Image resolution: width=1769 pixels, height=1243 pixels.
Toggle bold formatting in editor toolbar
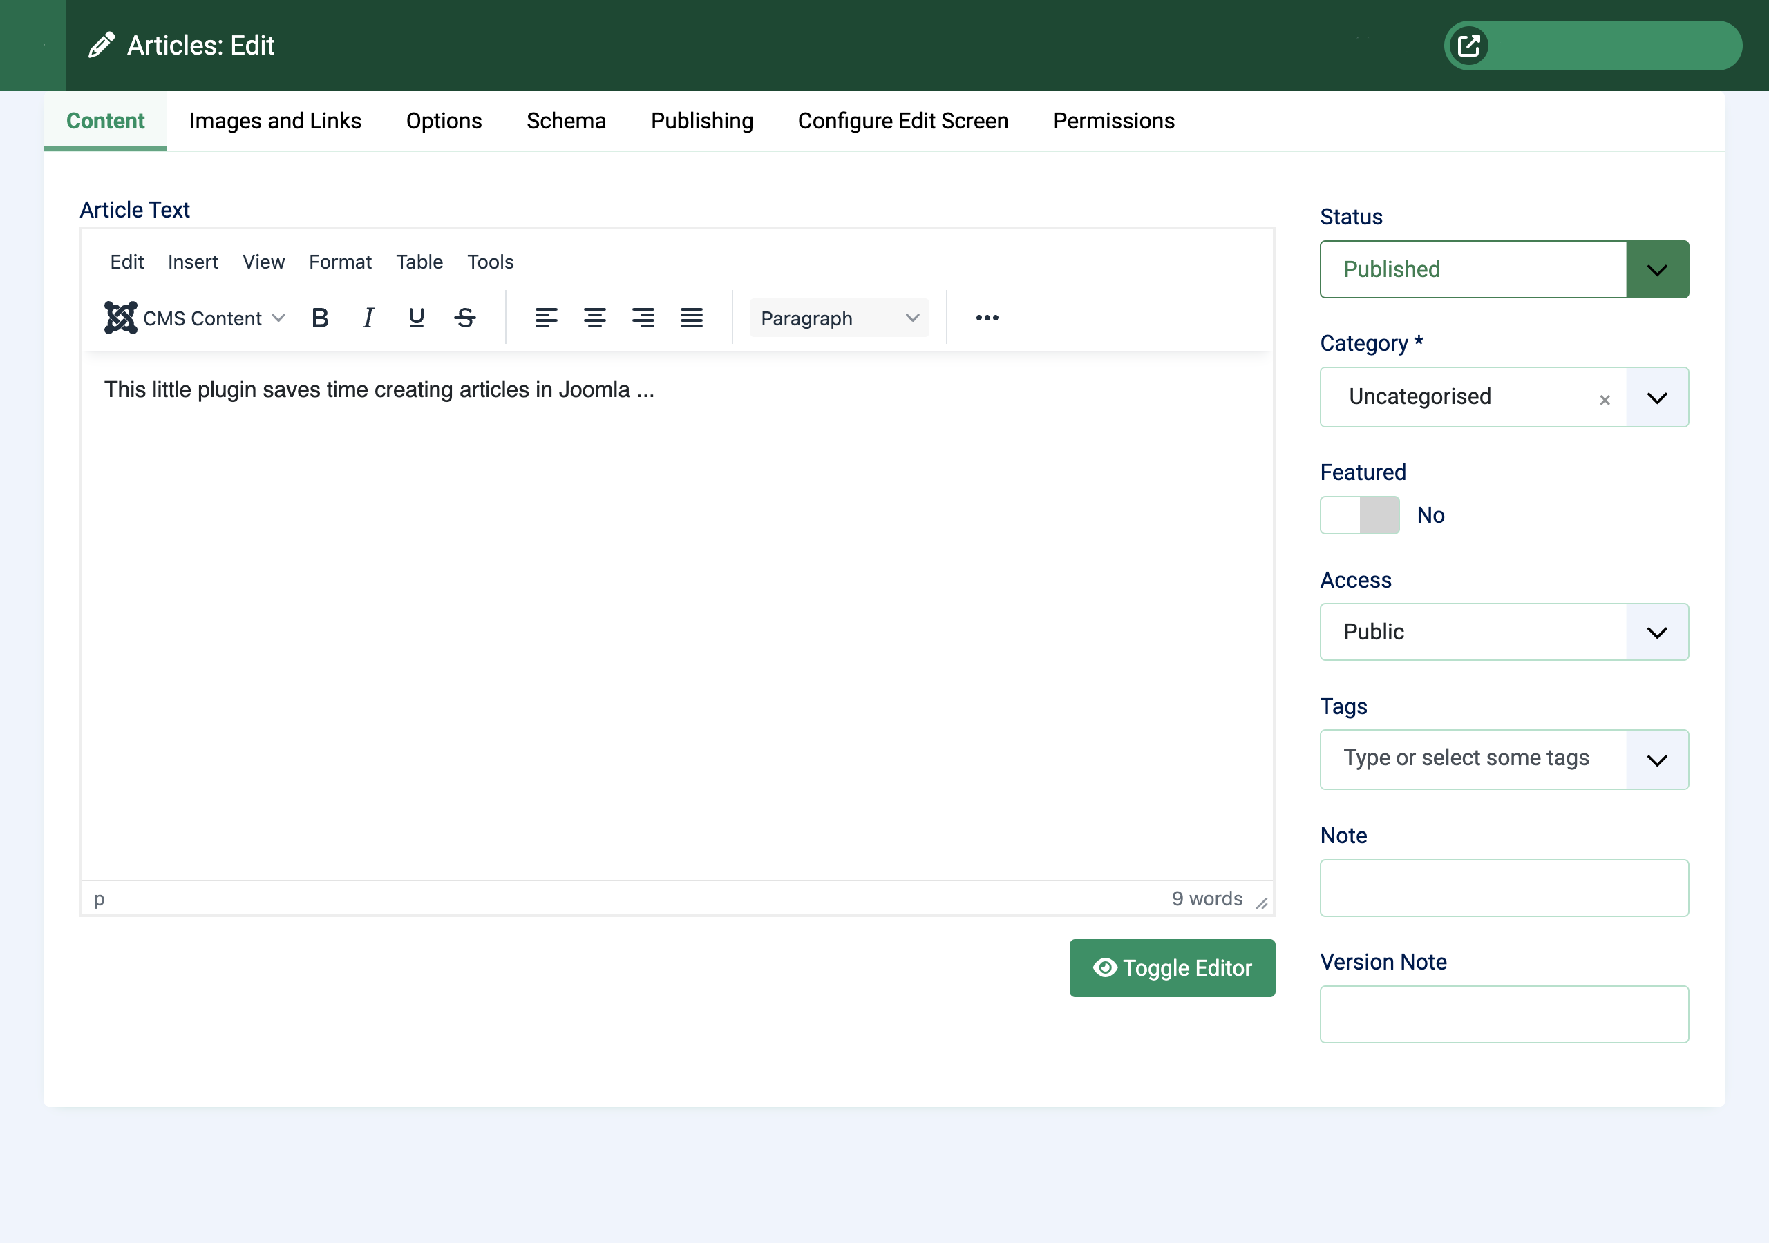click(x=320, y=318)
